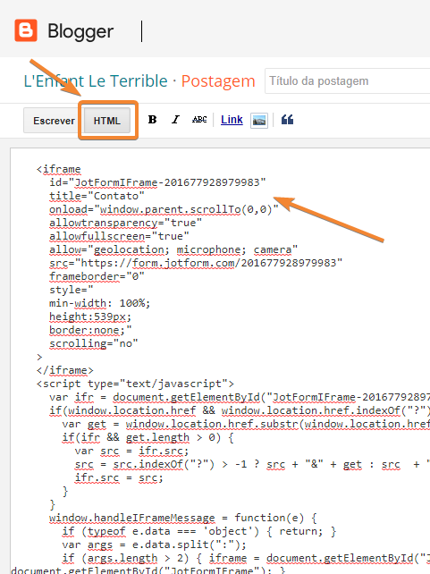Click the "if (typeof e.data === 'object')" line
Screen dimensions: 430x574
(x=199, y=531)
